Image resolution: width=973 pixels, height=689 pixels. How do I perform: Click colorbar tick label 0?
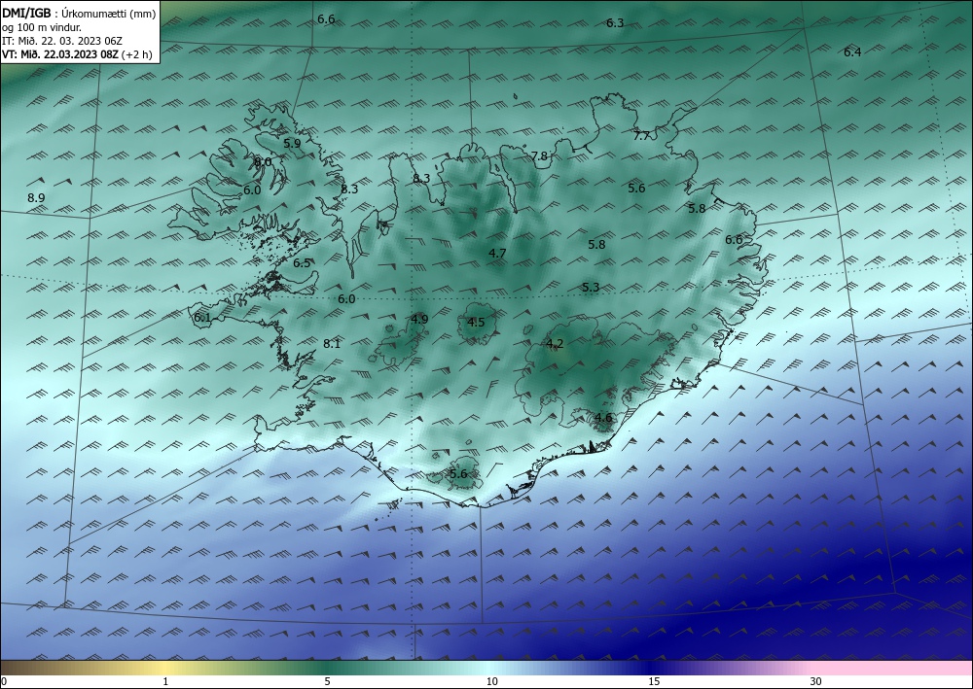4,681
